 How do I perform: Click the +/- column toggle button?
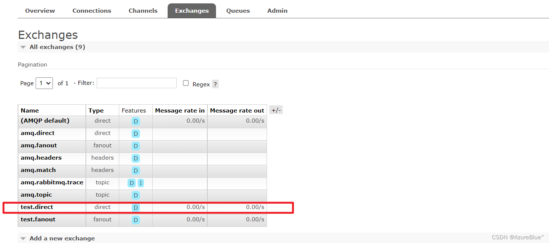pos(276,110)
